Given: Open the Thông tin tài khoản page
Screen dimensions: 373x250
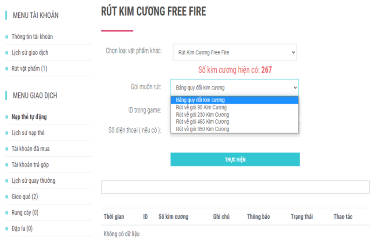Looking at the screenshot, I should (x=32, y=37).
